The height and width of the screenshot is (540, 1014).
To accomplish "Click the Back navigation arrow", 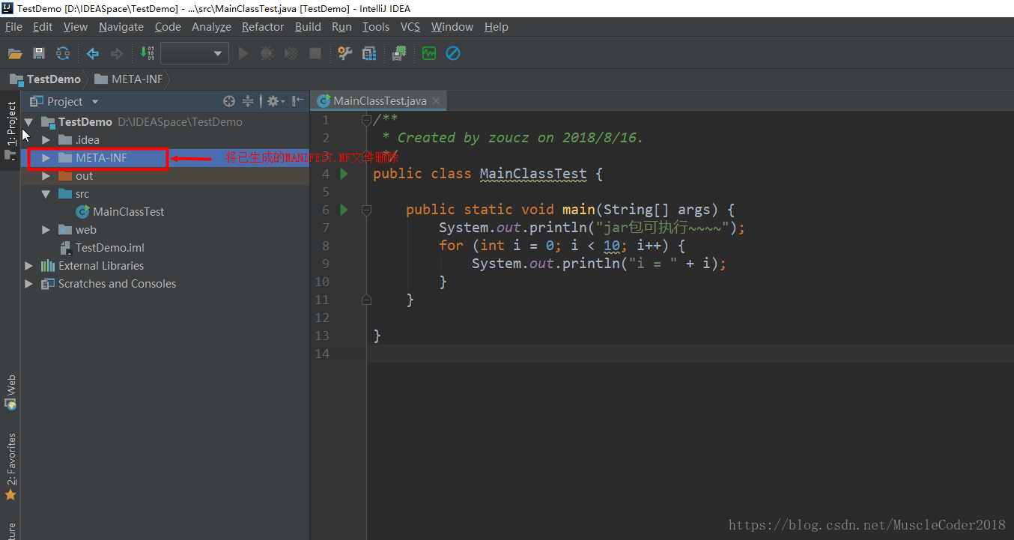I will tap(93, 53).
